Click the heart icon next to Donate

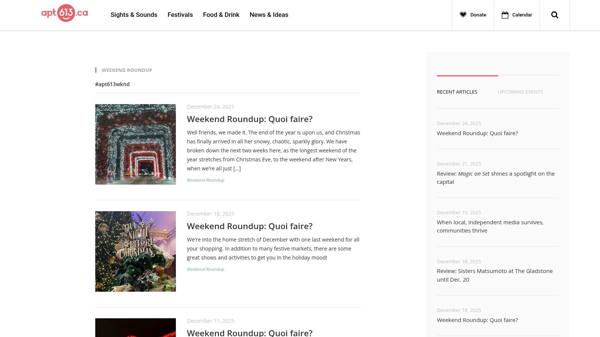tap(463, 15)
